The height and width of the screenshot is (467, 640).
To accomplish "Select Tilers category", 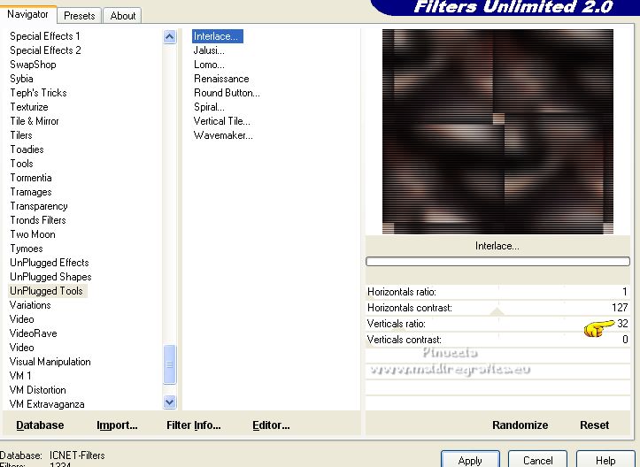I will 21,135.
